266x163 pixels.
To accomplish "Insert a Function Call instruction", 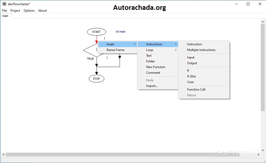I will (x=196, y=90).
